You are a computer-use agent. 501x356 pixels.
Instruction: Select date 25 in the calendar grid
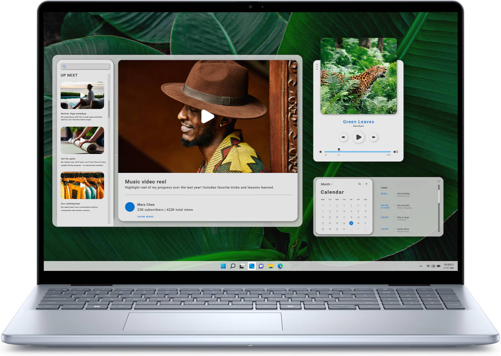(351, 223)
